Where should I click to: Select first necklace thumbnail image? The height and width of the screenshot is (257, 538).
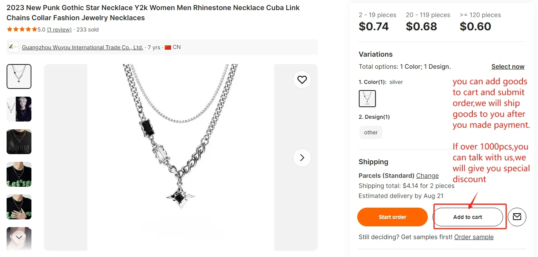click(x=19, y=76)
